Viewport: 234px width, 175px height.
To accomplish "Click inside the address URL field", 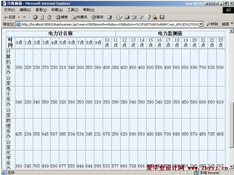I will [x=110, y=24].
